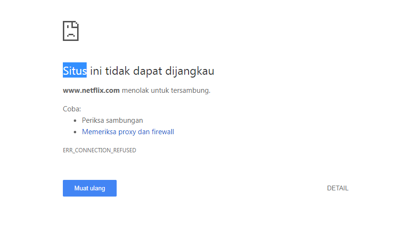The width and height of the screenshot is (409, 237).
Task: Click the 'www.netflix.com' hostname text
Action: (91, 90)
